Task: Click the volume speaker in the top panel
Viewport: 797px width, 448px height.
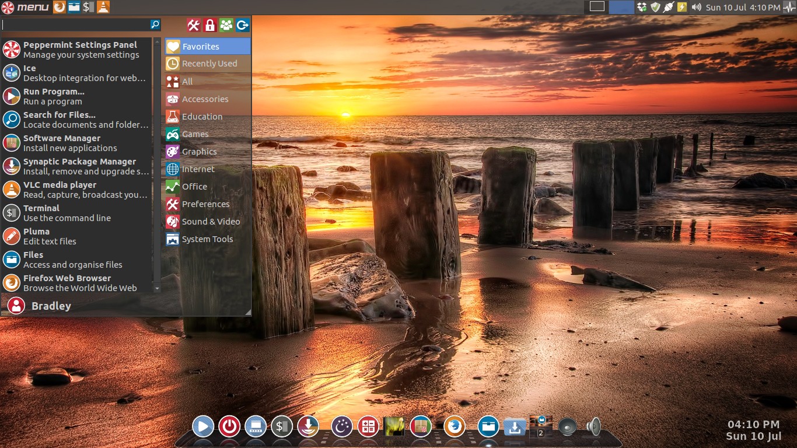Action: 696,7
